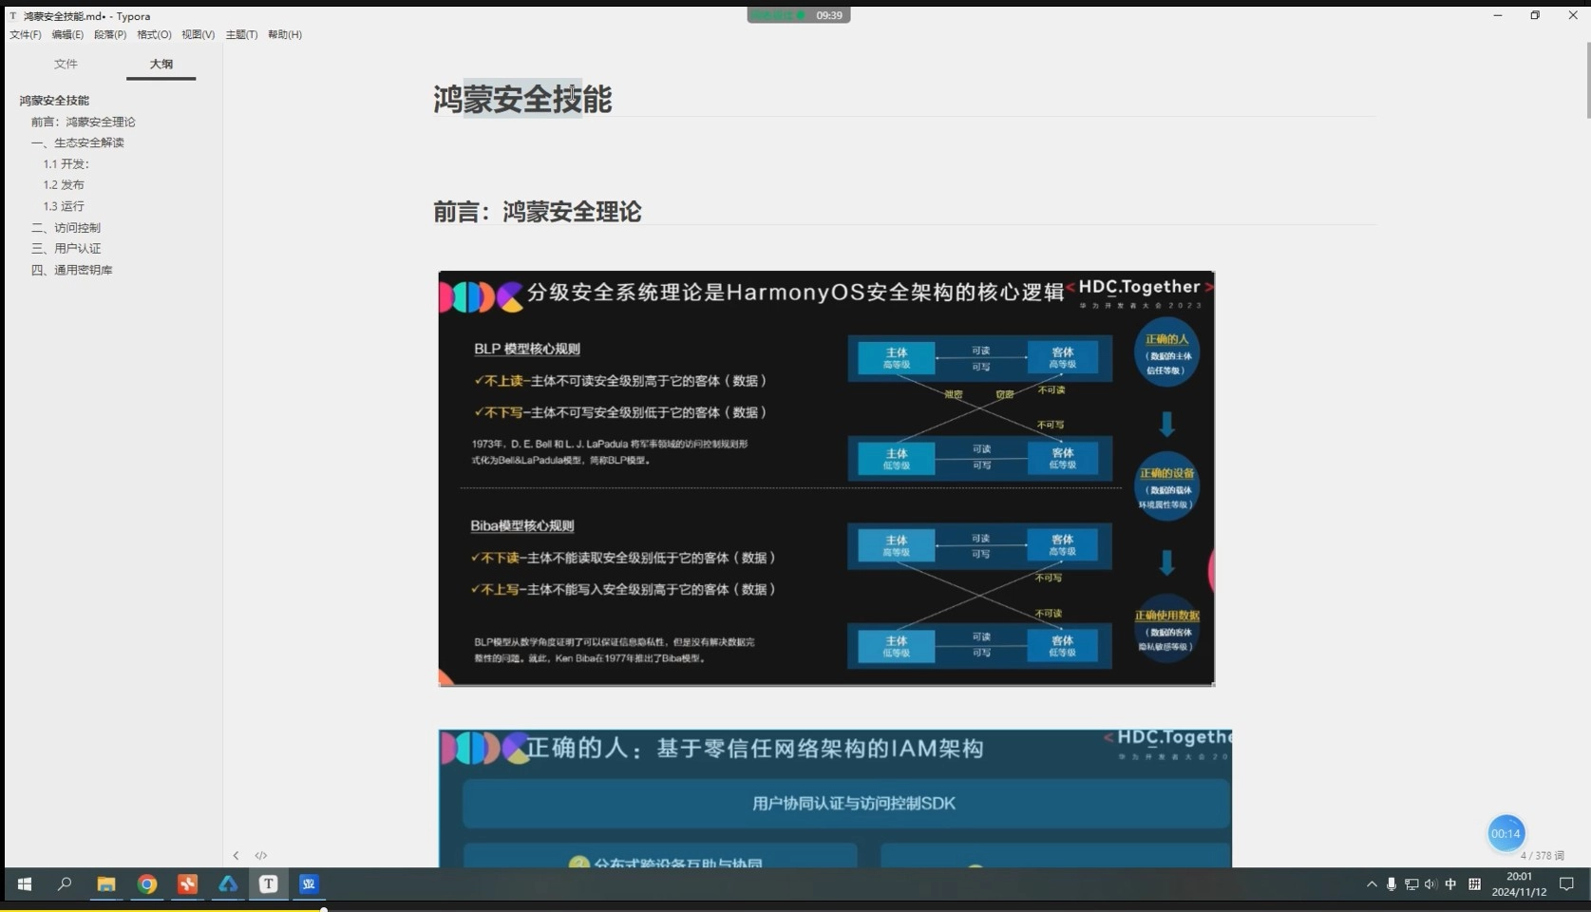Click the back chevron in the status bar

(236, 856)
